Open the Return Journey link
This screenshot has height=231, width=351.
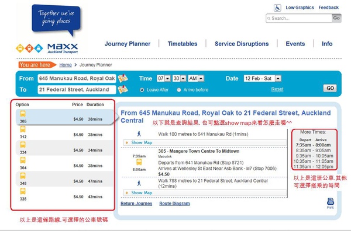pos(136,204)
